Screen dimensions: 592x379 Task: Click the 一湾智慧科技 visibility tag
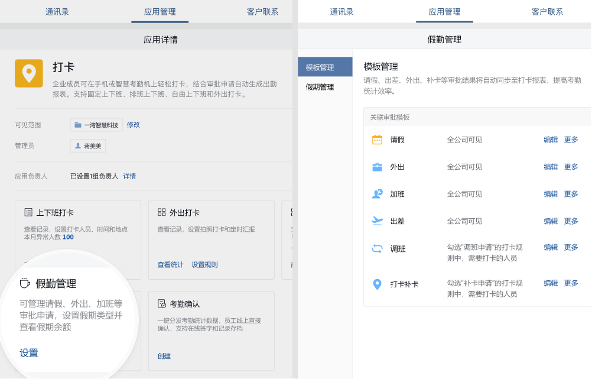click(96, 125)
